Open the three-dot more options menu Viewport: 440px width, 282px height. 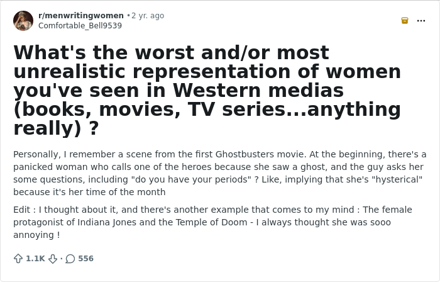[421, 21]
